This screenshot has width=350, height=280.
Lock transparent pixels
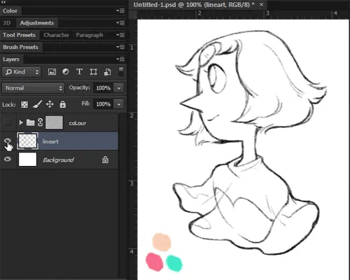tap(24, 104)
